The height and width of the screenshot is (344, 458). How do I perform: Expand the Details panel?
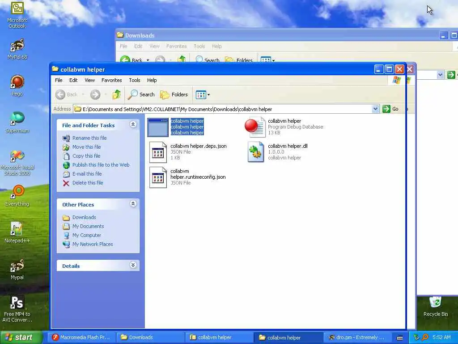click(133, 265)
